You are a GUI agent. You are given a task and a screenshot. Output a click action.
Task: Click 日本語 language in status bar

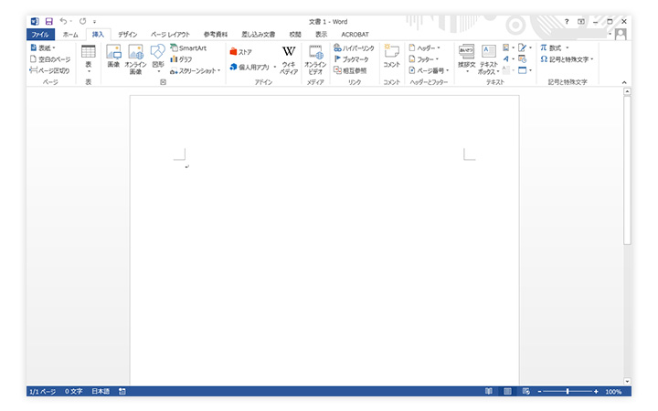(101, 391)
